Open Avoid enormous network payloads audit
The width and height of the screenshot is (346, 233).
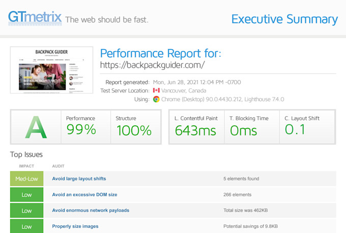(91, 210)
